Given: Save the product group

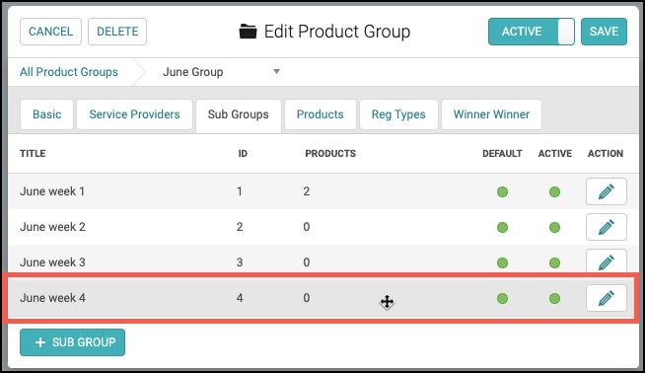Looking at the screenshot, I should pos(604,32).
